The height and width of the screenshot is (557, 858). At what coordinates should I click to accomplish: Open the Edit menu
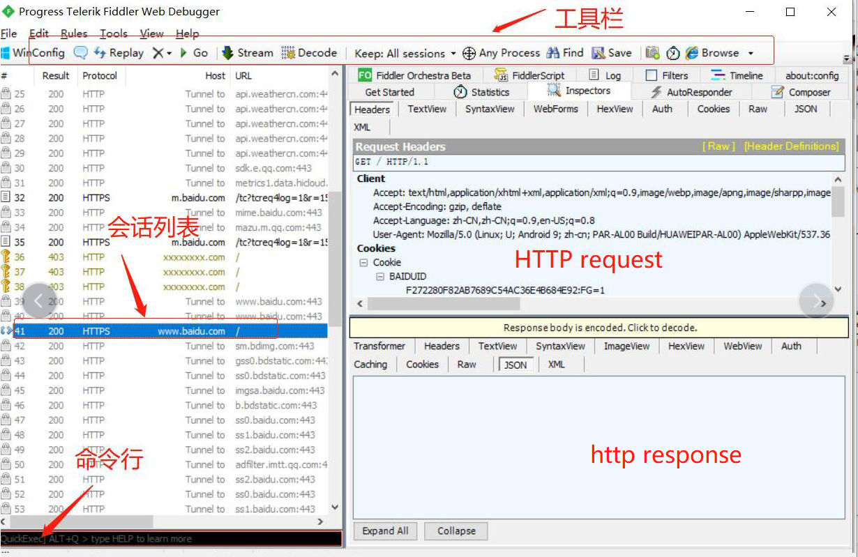(39, 33)
